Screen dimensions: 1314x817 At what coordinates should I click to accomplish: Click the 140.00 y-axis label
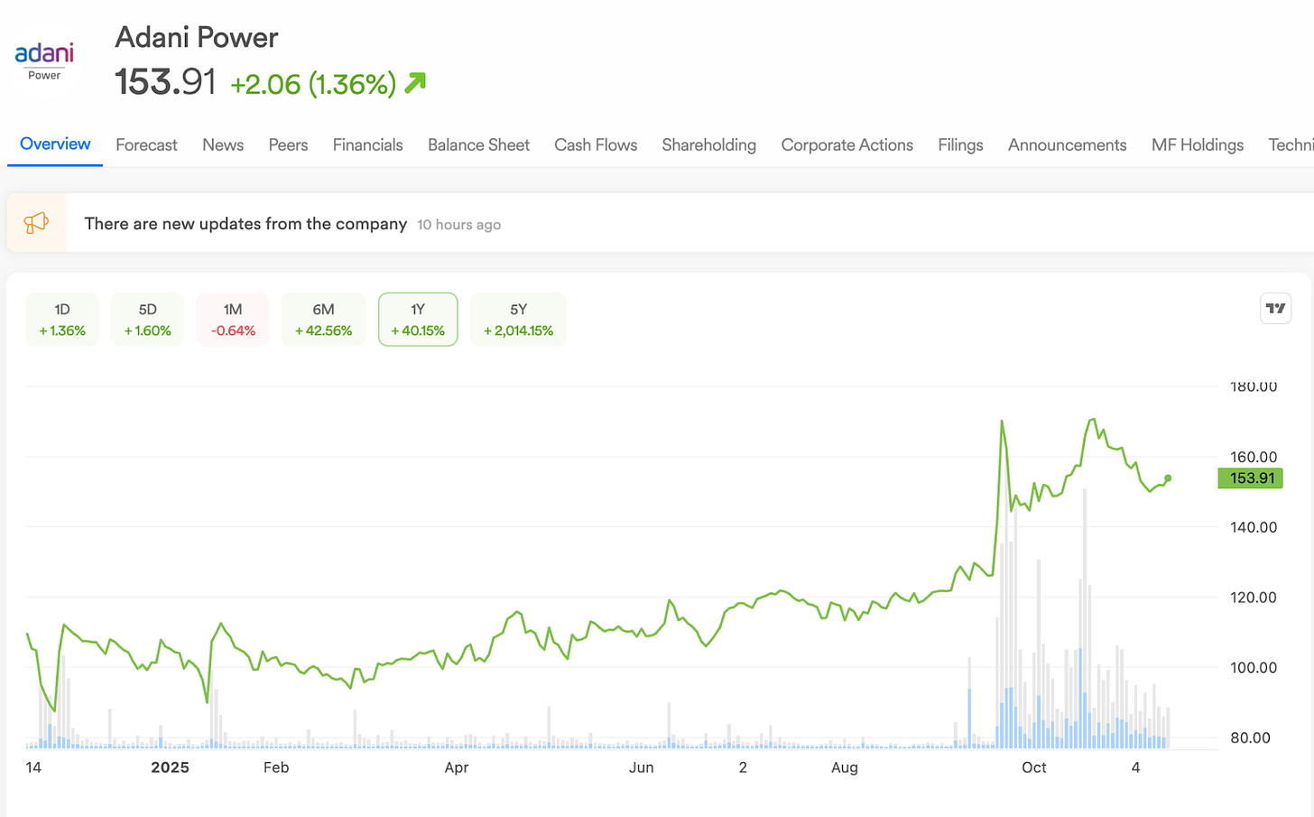click(1254, 527)
